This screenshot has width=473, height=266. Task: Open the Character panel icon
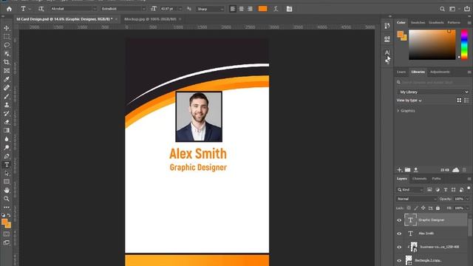click(x=387, y=52)
